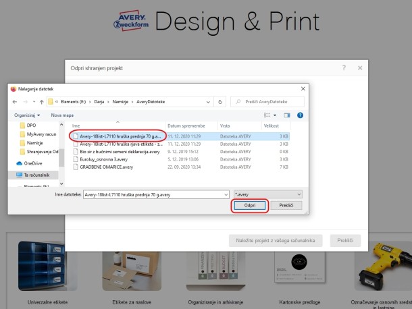Click the search field Preišči AveryDatoteke
Screen dimensions: 412x309
pyautogui.click(x=267, y=102)
